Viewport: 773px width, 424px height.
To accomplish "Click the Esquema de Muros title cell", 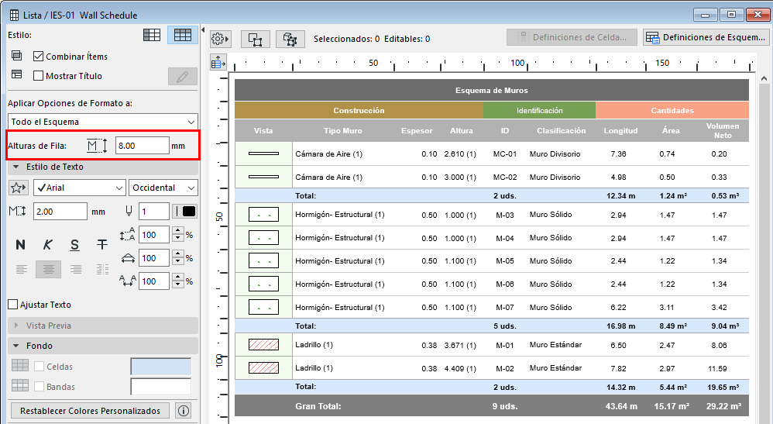I will [x=492, y=91].
